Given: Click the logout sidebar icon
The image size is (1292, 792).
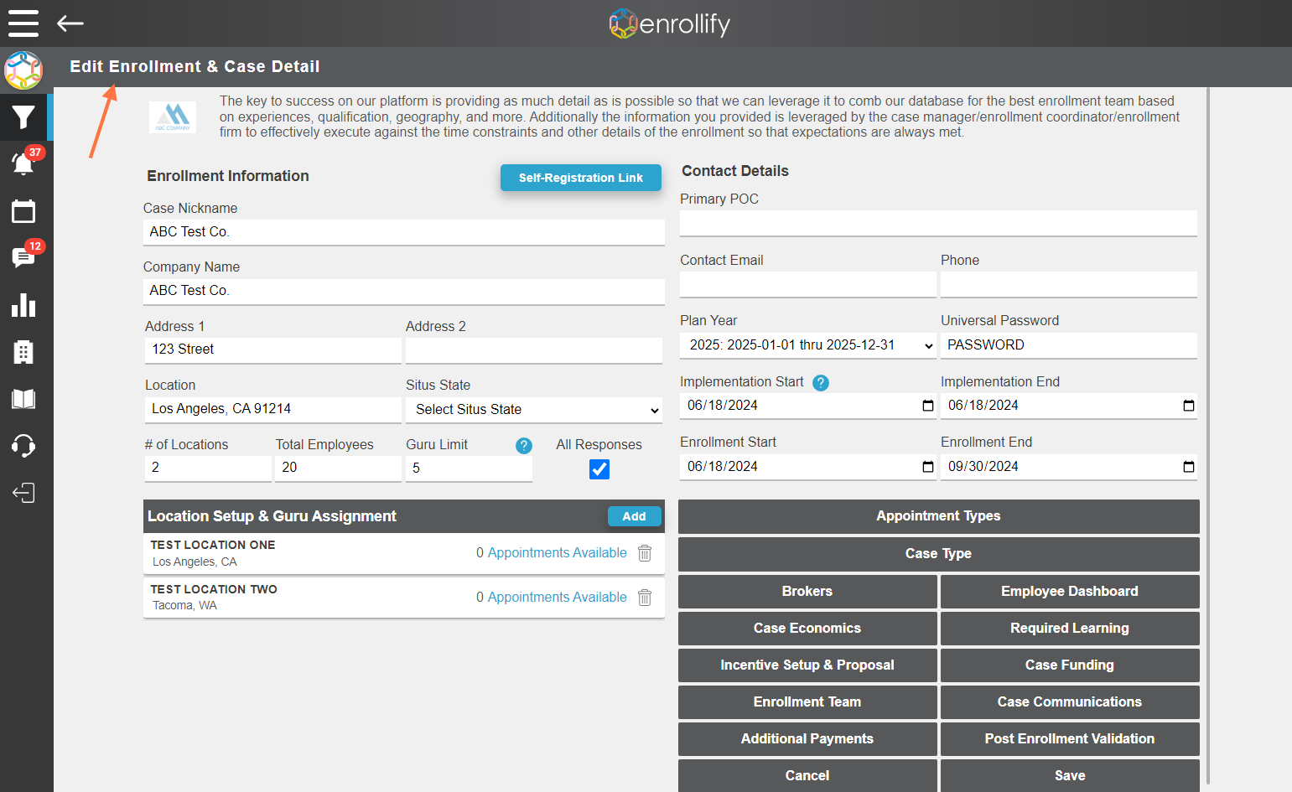Looking at the screenshot, I should pos(23,493).
